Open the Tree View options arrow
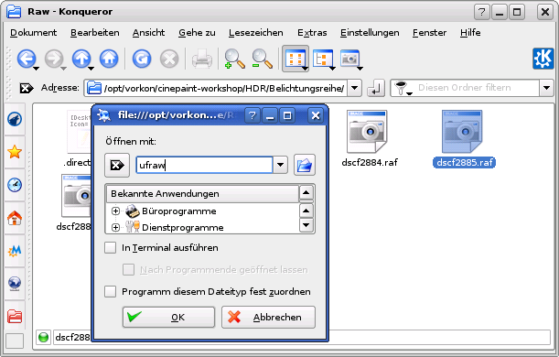 coord(332,68)
